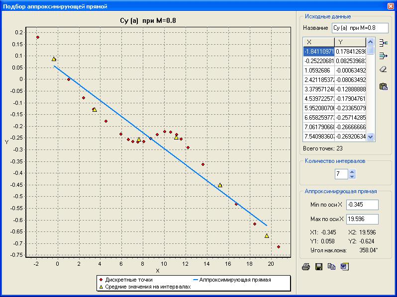Click the Название input field
The image size is (397, 297).
360,28
